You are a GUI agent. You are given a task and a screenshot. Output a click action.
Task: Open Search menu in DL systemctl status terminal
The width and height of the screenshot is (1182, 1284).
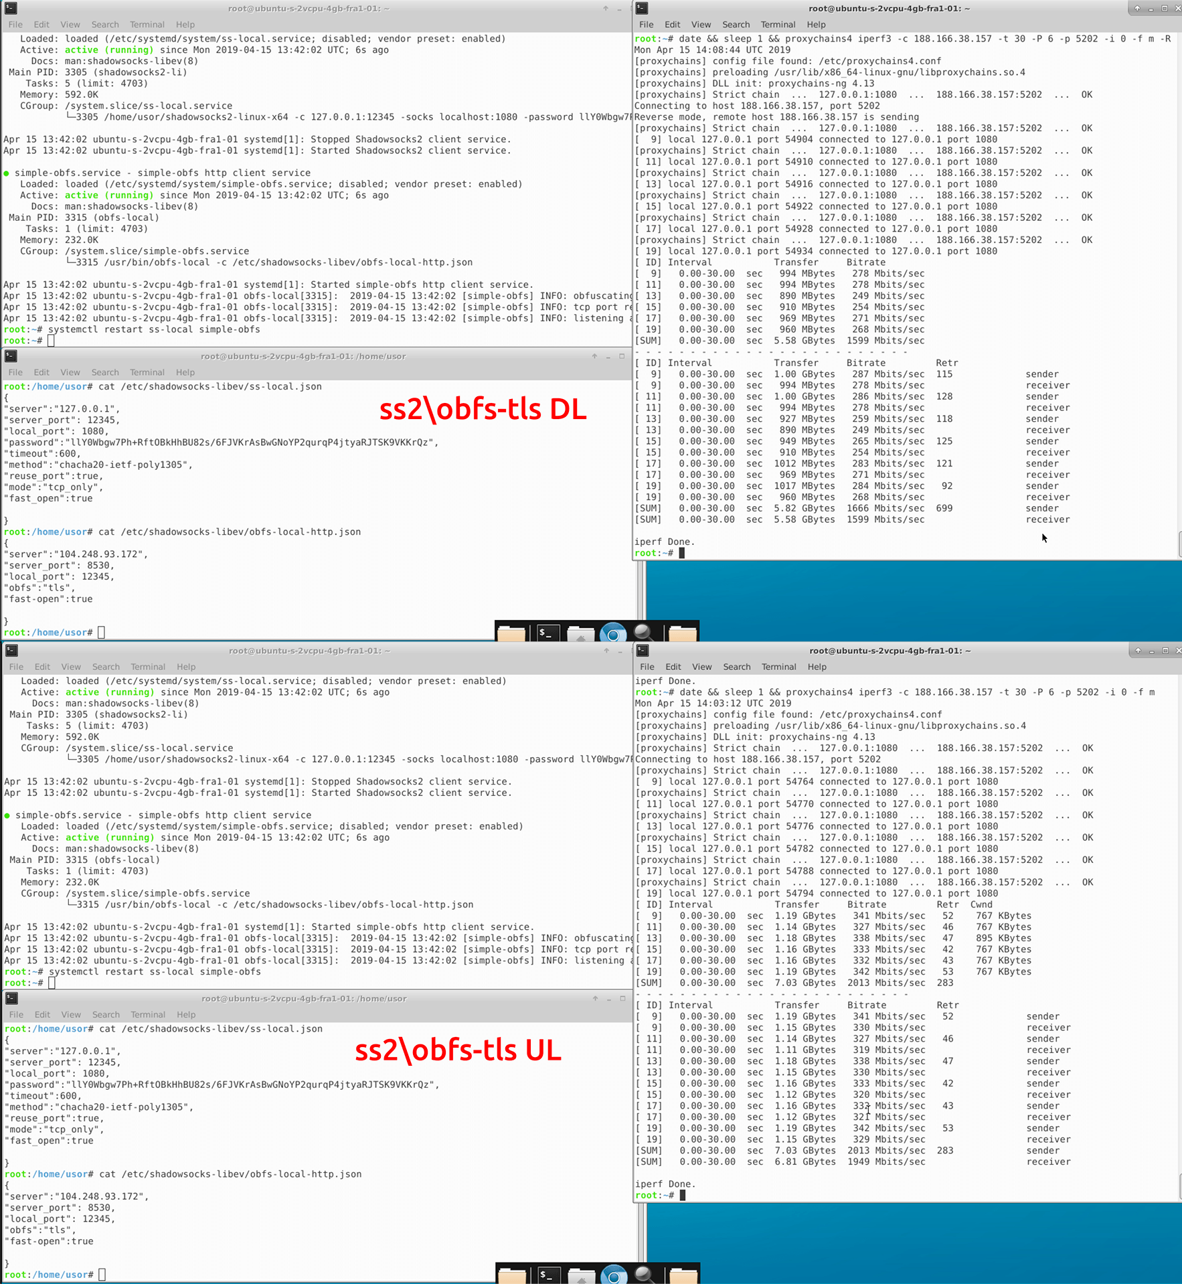coord(105,25)
